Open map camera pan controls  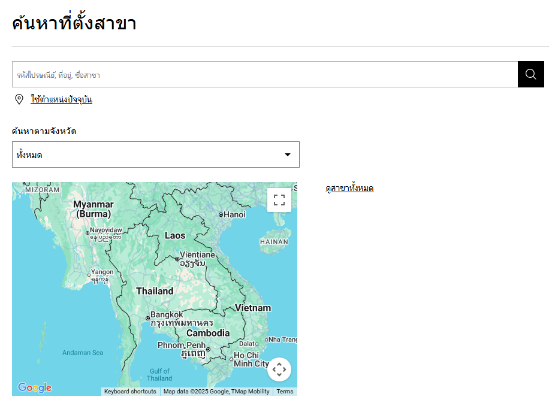tap(279, 369)
